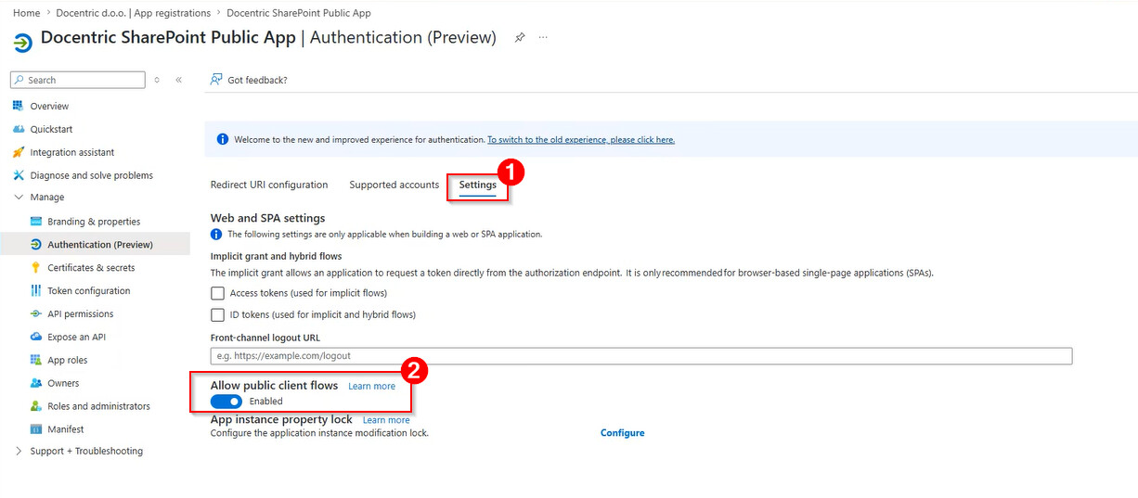Pin the app page with pushpin icon

pos(520,38)
